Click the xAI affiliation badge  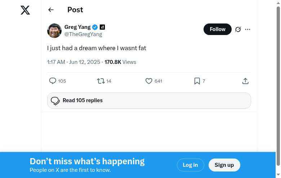[102, 27]
